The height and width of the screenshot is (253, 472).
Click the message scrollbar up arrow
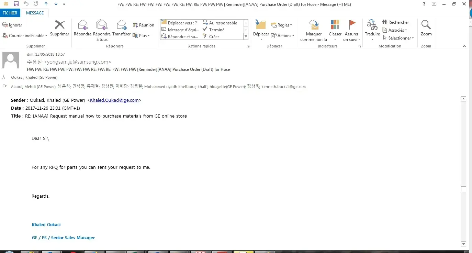[463, 99]
